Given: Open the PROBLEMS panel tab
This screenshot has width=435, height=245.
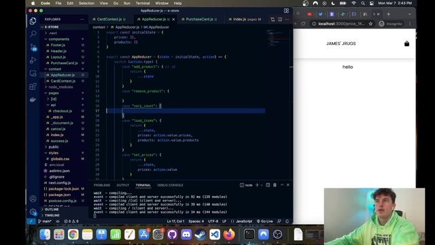Looking at the screenshot, I should coord(102,185).
